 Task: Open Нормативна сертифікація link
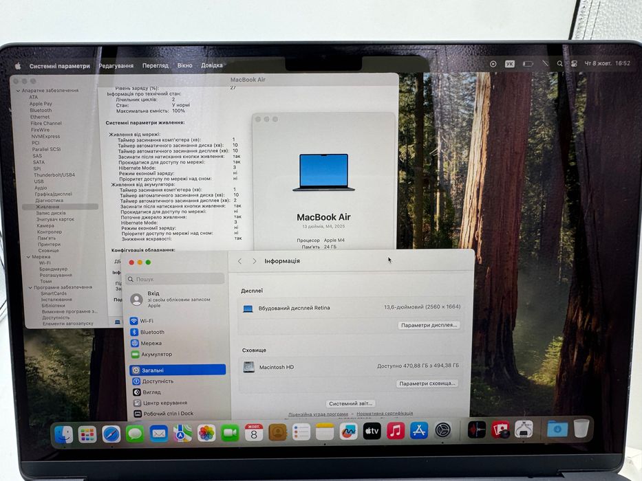pos(385,414)
